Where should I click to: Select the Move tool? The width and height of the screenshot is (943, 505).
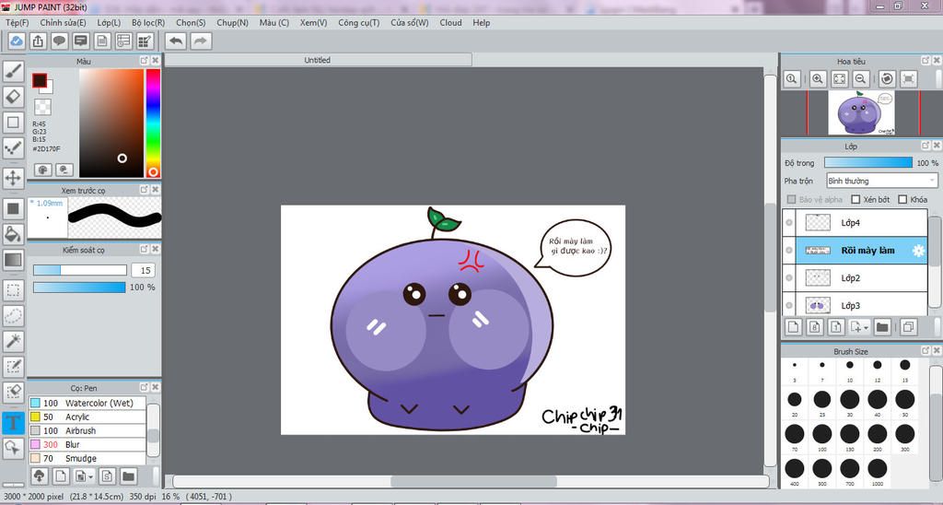click(13, 178)
